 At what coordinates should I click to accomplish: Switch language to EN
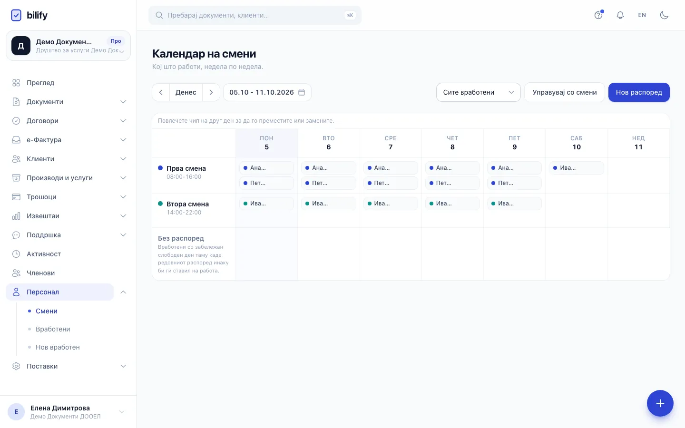point(642,15)
